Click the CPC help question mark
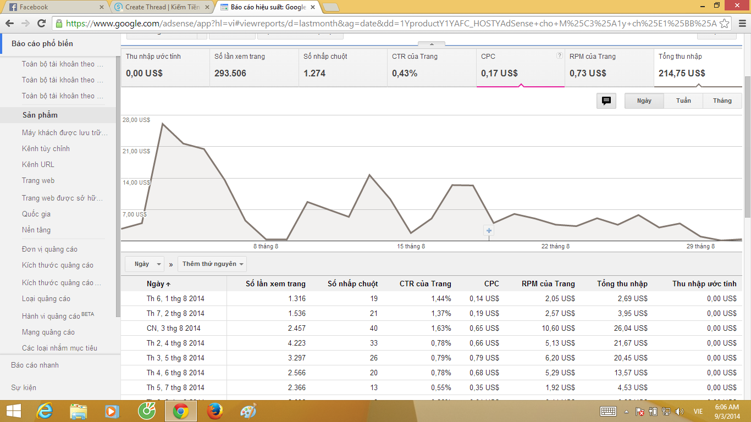 [x=559, y=55]
